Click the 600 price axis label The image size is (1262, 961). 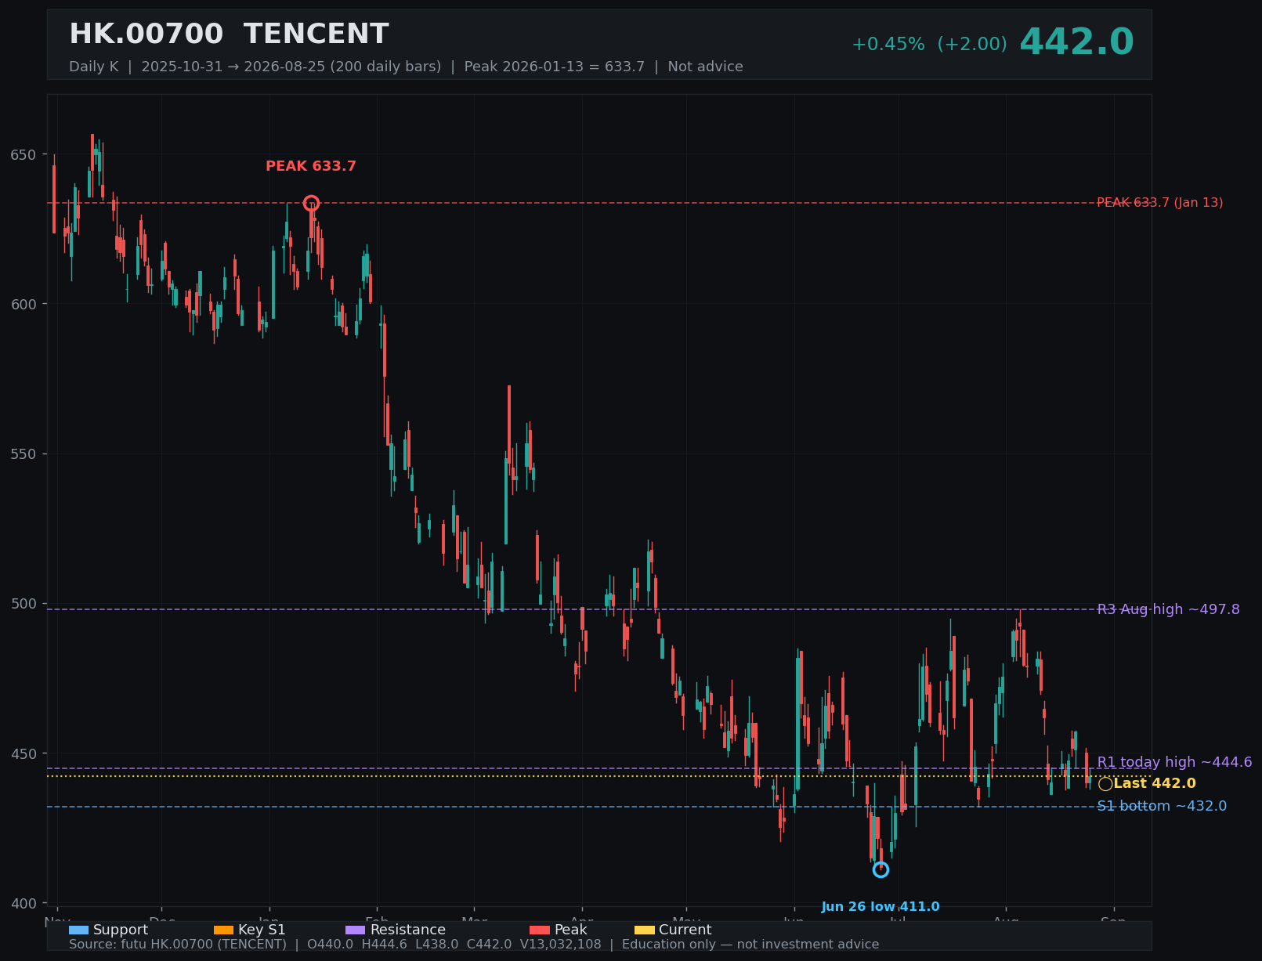[24, 304]
